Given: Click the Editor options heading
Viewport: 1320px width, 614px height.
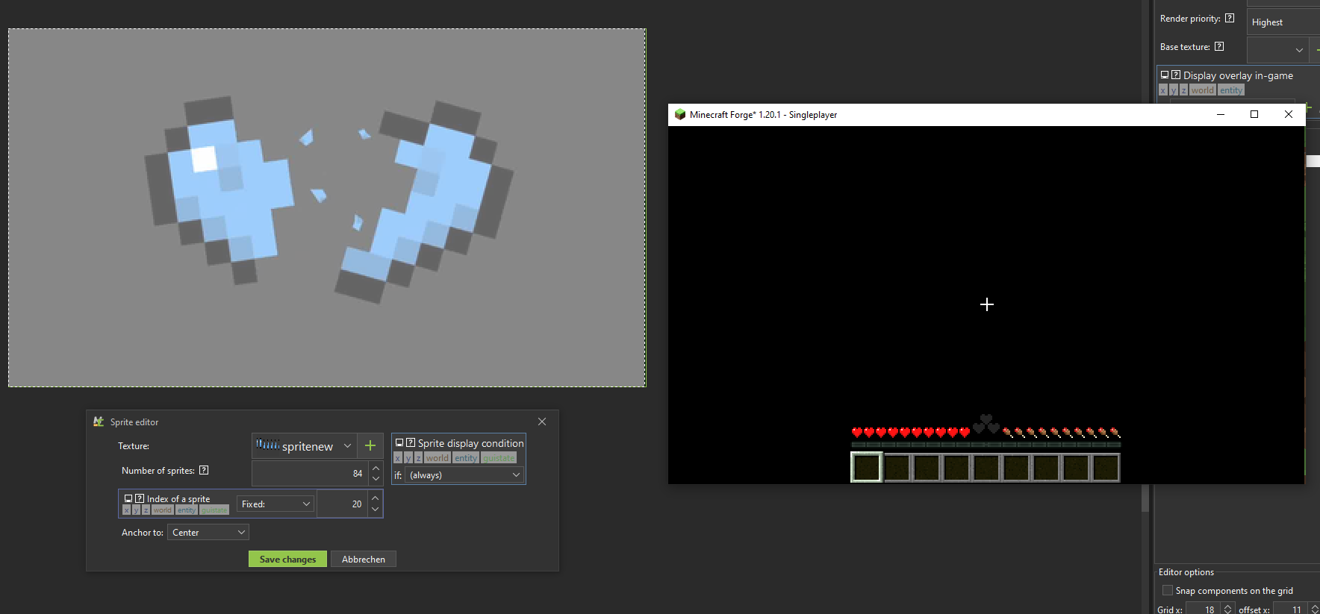Looking at the screenshot, I should 1186,572.
